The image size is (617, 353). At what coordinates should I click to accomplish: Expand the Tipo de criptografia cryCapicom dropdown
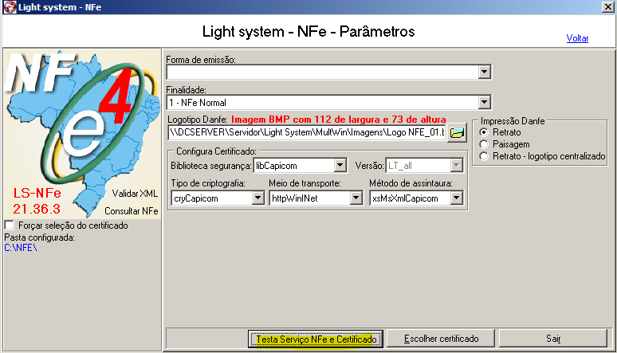[257, 198]
